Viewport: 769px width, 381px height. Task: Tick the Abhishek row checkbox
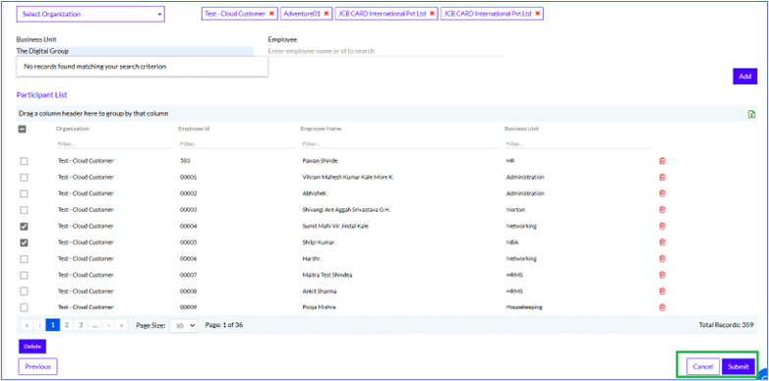point(24,193)
